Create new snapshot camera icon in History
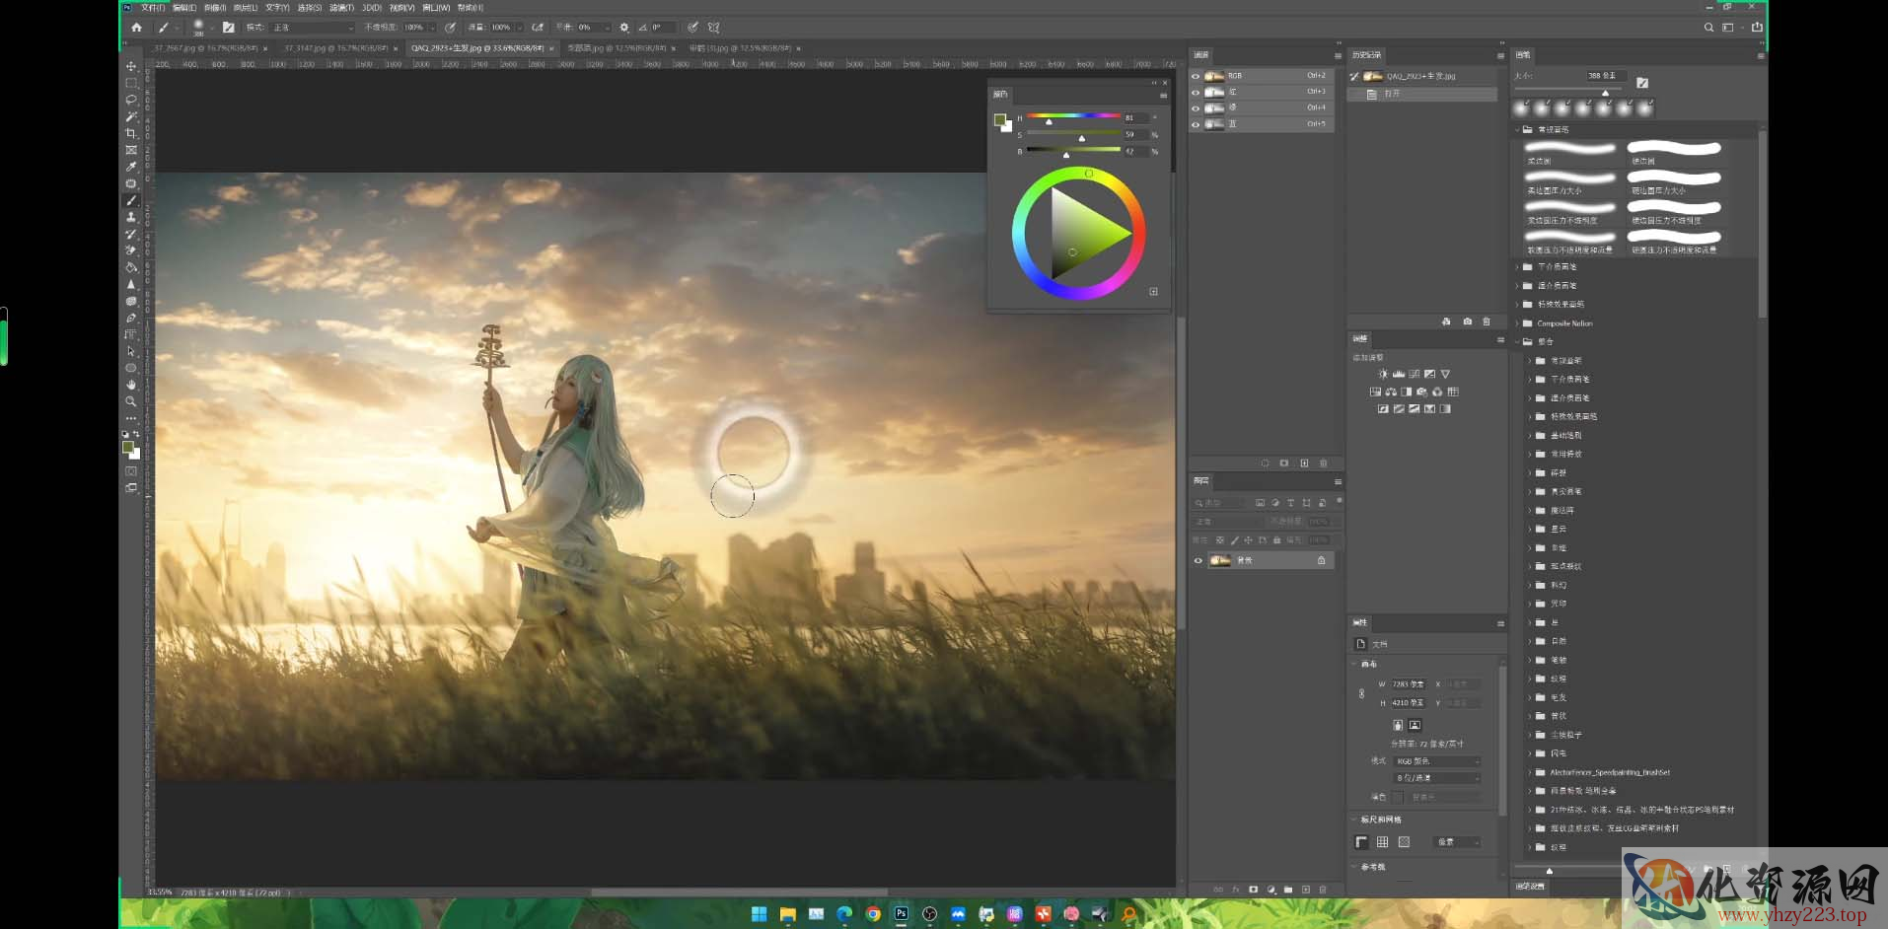1888x929 pixels. 1467,322
